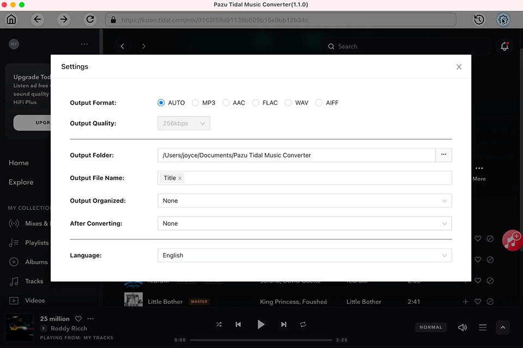The width and height of the screenshot is (523, 348).
Task: Click the Tidal Search field
Action: [408, 46]
